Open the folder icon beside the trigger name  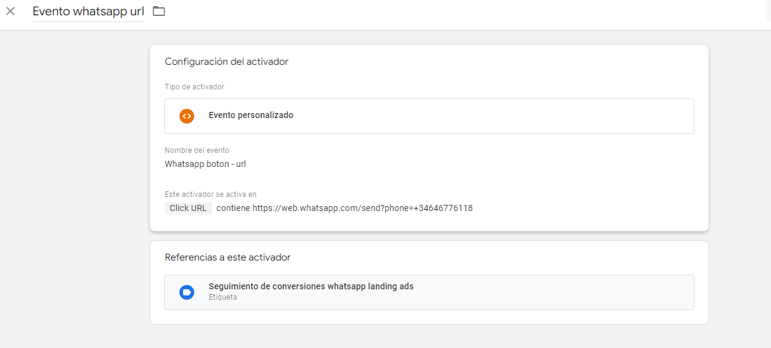point(159,11)
